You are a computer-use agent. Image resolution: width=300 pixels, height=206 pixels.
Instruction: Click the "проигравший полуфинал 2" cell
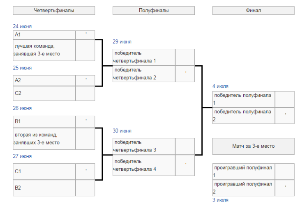244,188
